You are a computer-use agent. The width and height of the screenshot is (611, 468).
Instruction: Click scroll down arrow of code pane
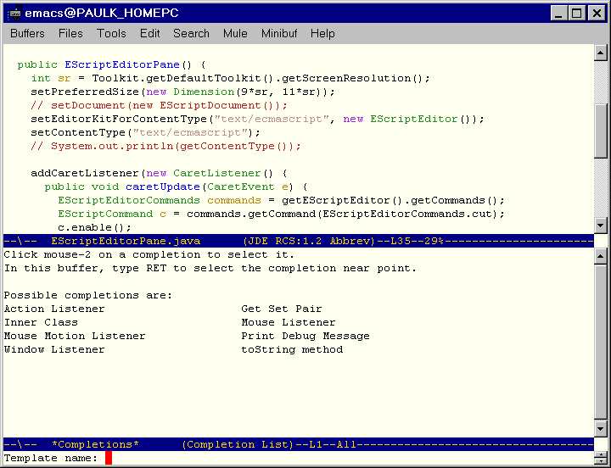601,226
